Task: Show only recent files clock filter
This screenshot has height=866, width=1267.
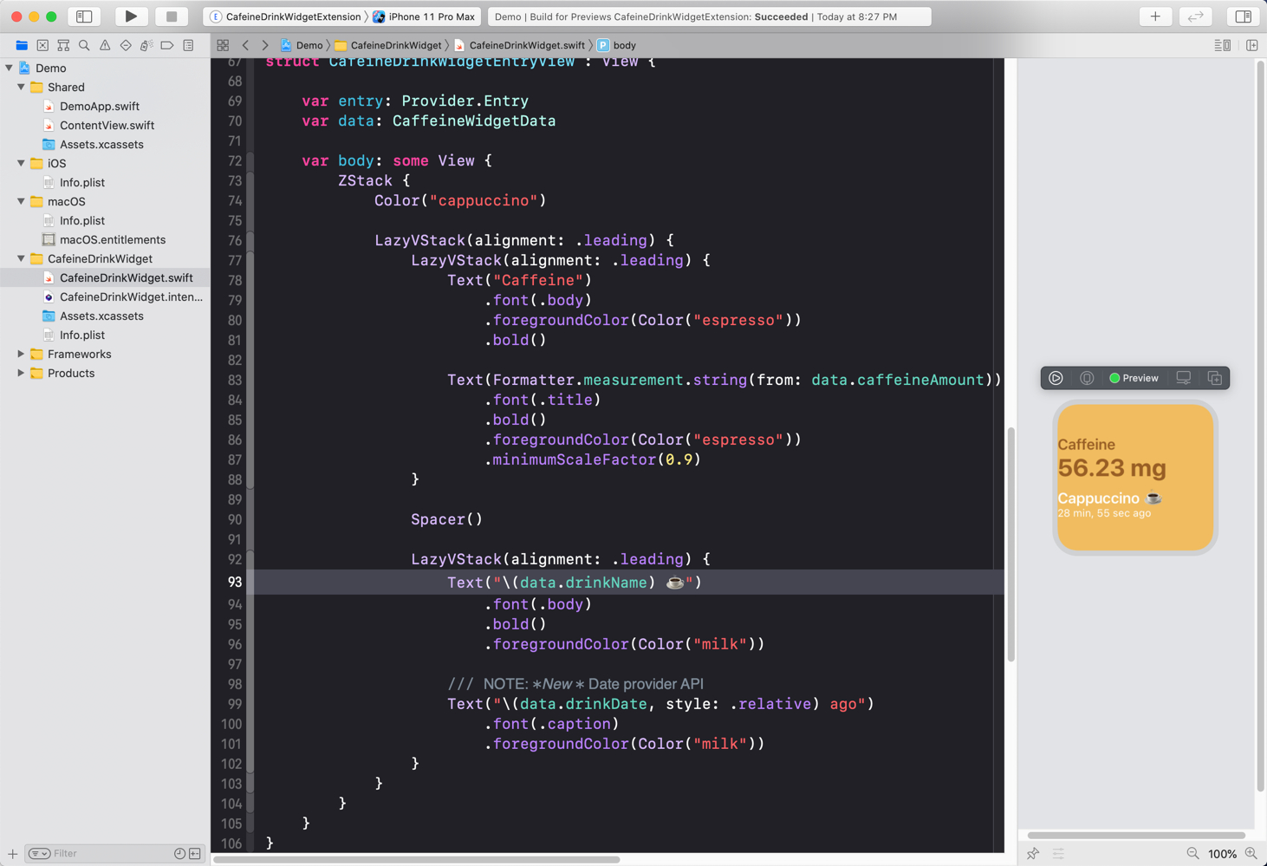Action: [179, 854]
